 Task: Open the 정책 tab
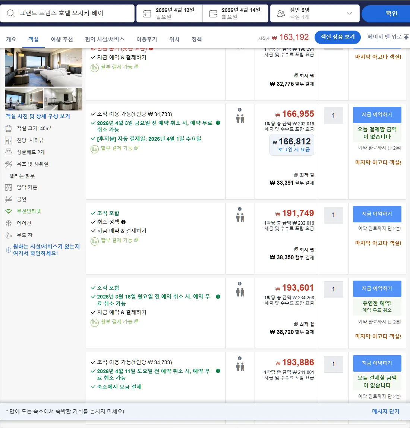click(196, 39)
